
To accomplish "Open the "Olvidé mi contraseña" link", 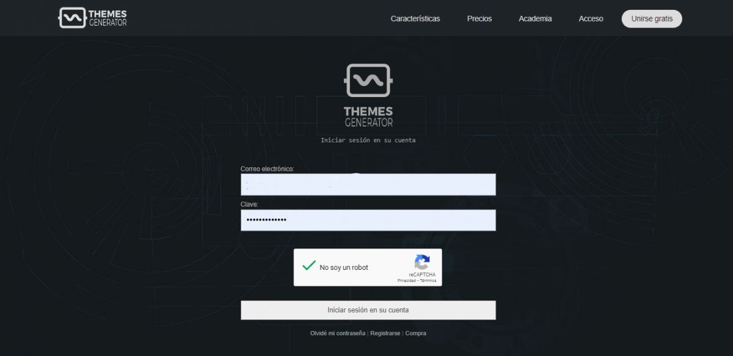I will (x=338, y=333).
